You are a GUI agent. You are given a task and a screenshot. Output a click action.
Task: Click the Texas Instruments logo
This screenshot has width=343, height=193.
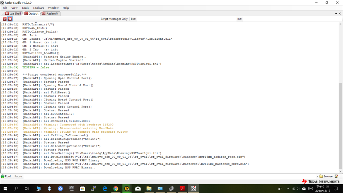320,182
